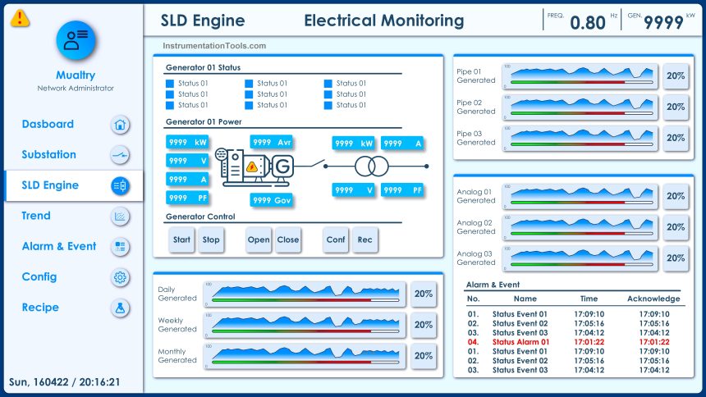This screenshot has width=706, height=397.
Task: Open Config gear icon
Action: 120,277
